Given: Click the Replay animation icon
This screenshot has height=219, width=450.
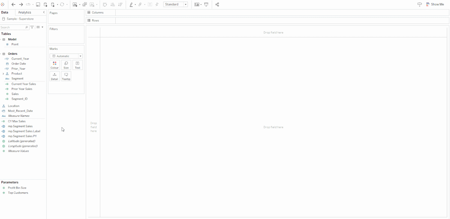Looking at the screenshot, I should (28, 4).
